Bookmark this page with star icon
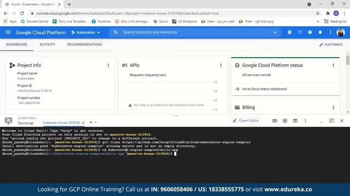The width and height of the screenshot is (350, 196). [318, 13]
